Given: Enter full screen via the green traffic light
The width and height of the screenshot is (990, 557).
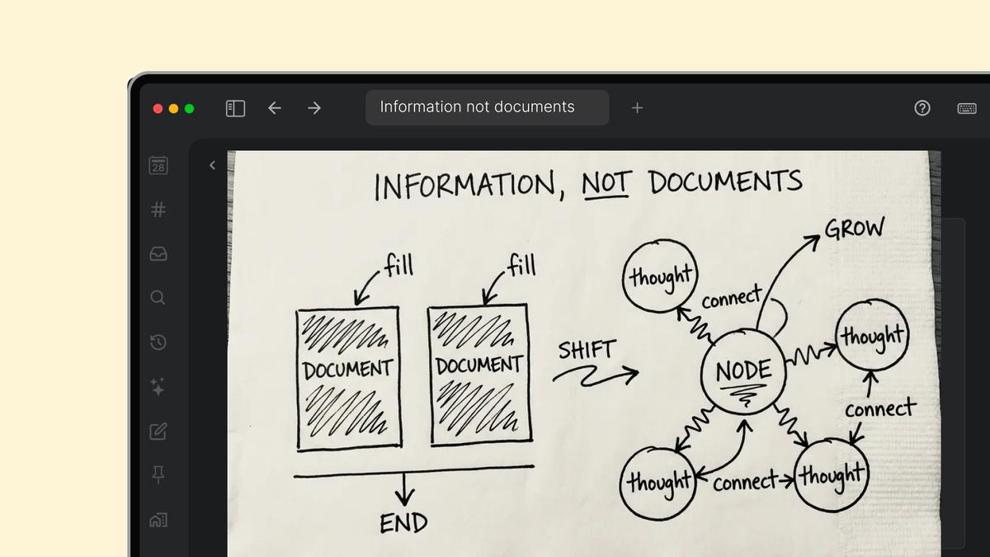Looking at the screenshot, I should pyautogui.click(x=188, y=108).
